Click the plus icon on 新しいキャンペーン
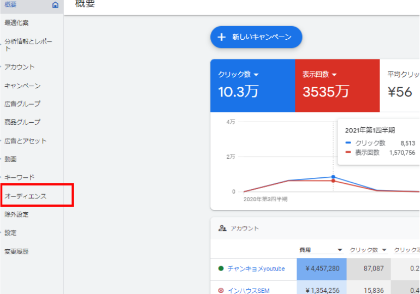Image resolution: width=420 pixels, height=294 pixels. pos(221,37)
